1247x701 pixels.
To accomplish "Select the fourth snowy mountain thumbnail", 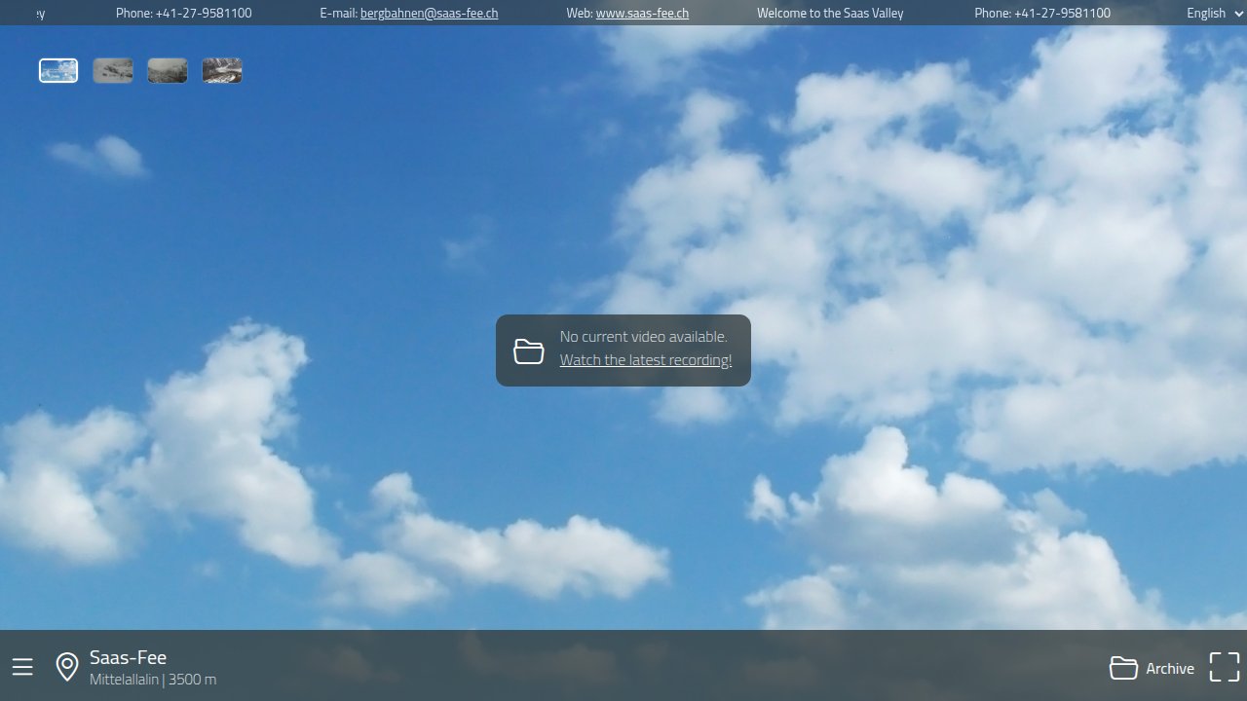I will (x=222, y=71).
